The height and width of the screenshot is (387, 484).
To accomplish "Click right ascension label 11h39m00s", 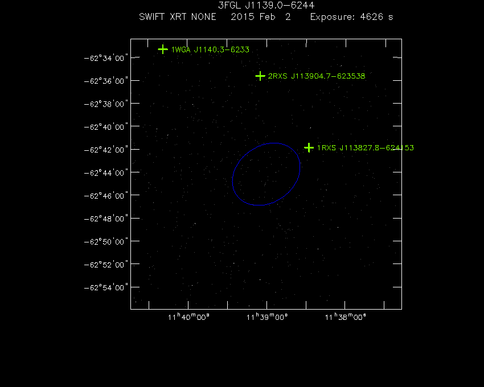I will click(267, 317).
